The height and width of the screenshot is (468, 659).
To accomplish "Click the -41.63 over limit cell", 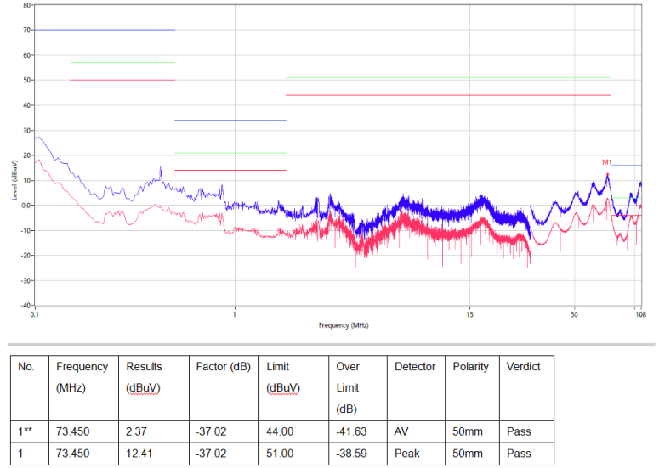I will click(351, 431).
